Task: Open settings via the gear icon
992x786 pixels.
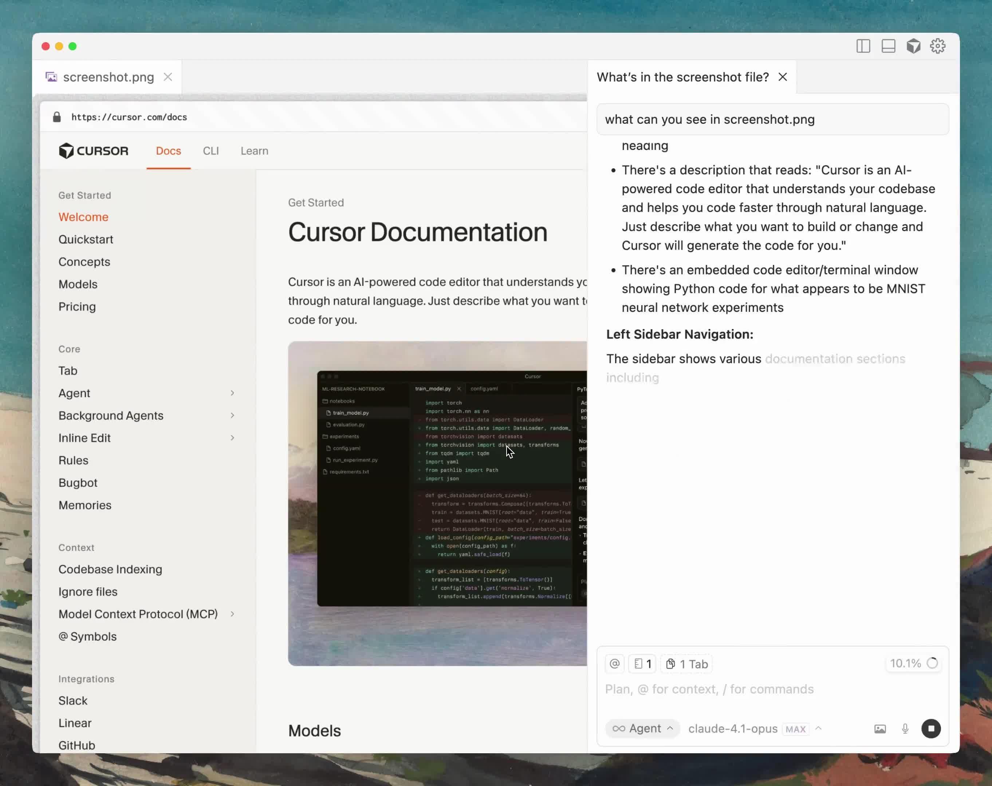Action: pos(938,46)
